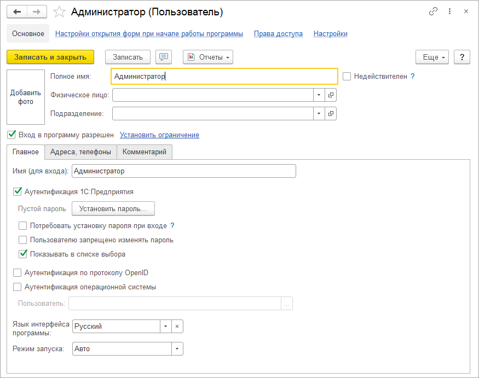Open the Физическое лицо record using the open icon
The height and width of the screenshot is (378, 479).
331,95
